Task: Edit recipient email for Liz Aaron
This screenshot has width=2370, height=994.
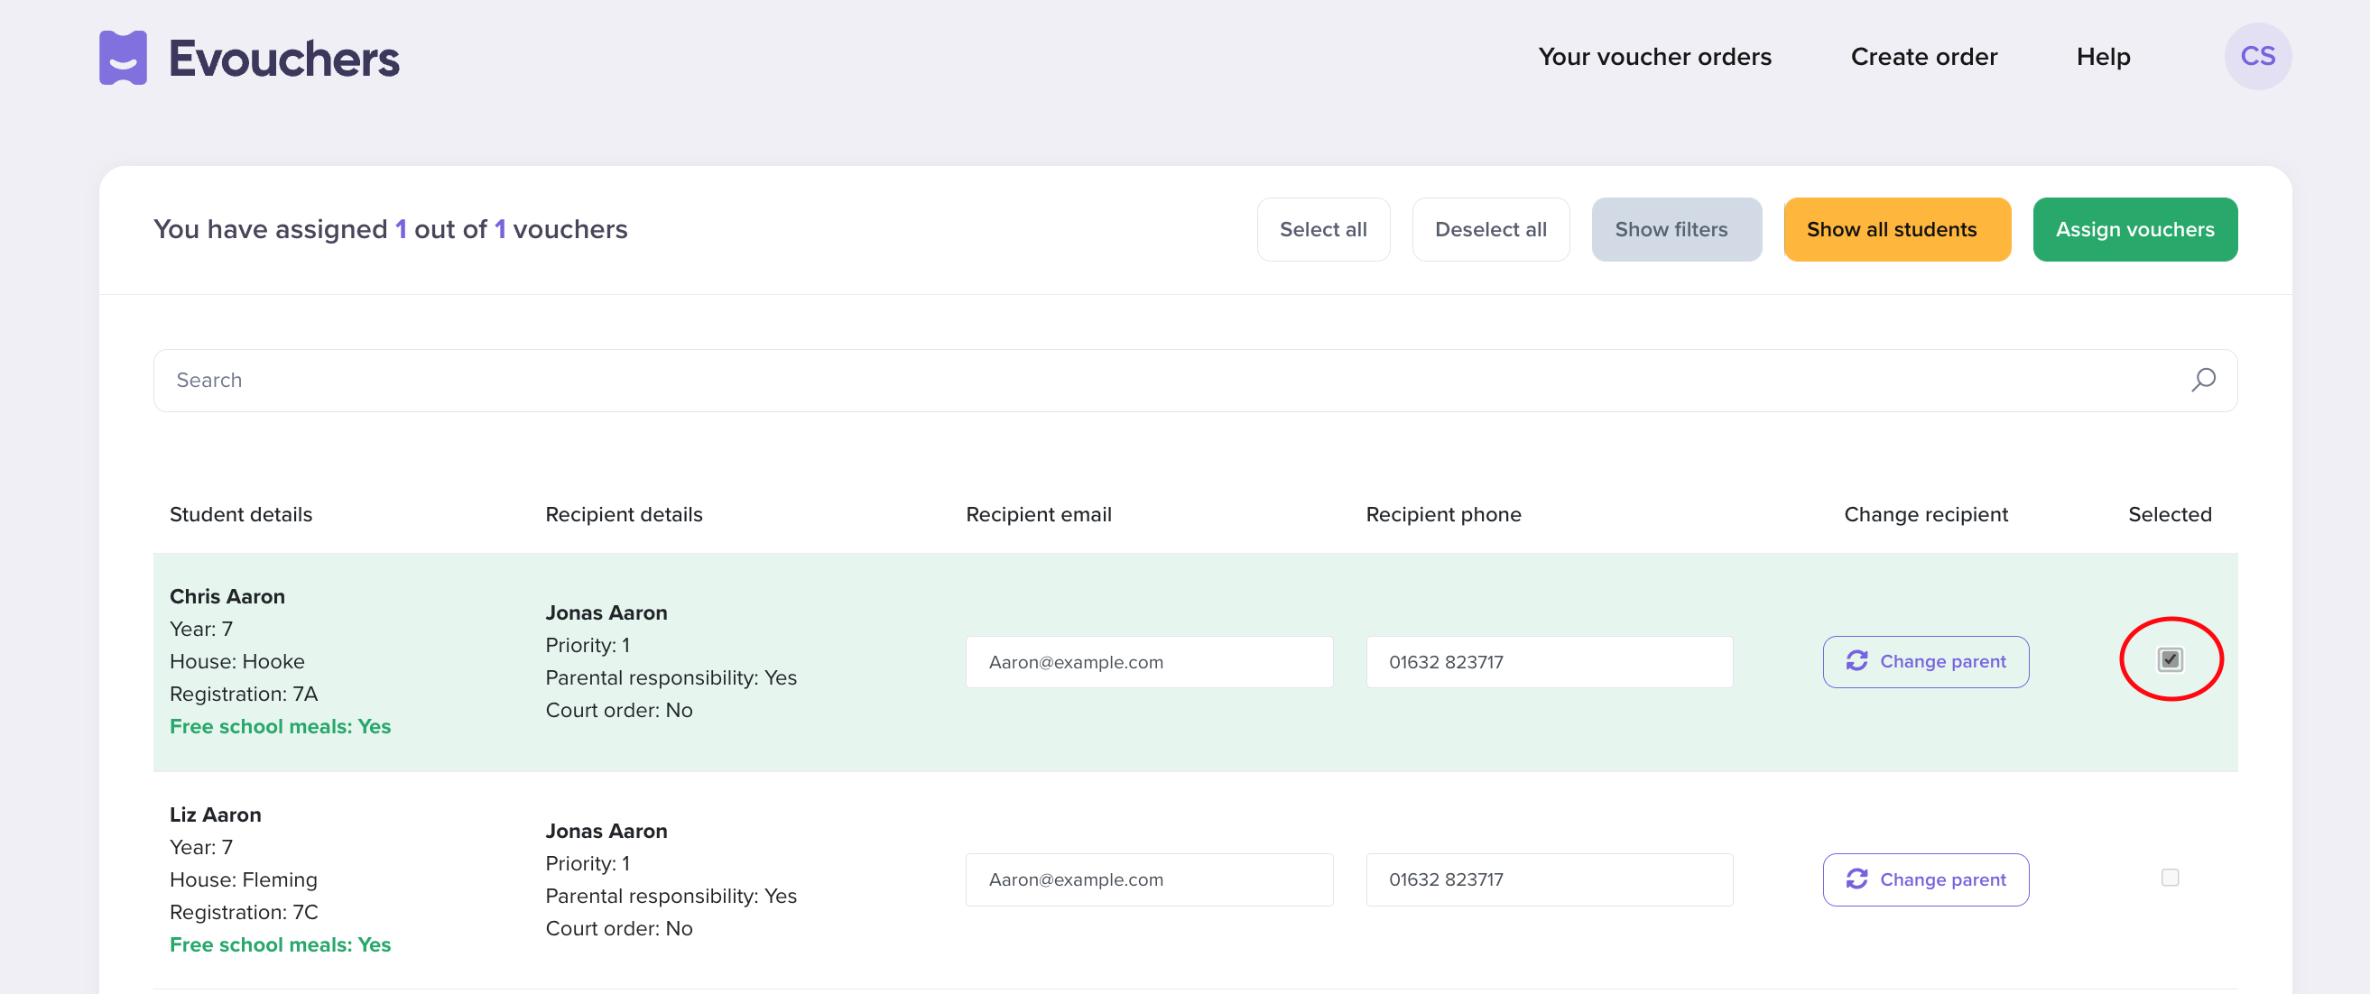Action: 1148,879
